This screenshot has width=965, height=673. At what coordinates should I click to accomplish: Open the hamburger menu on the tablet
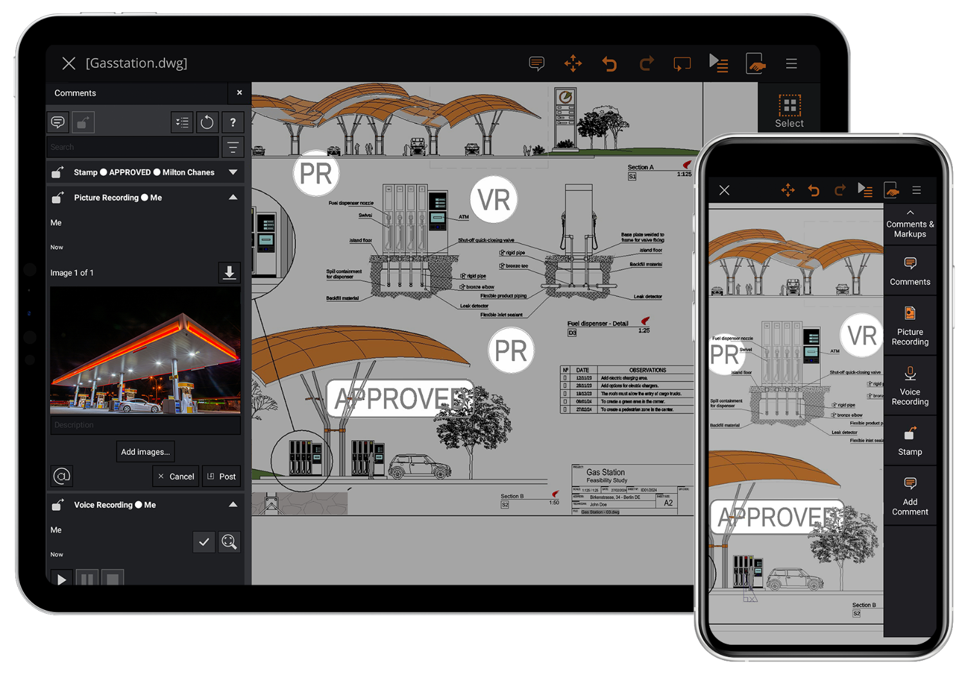coord(791,64)
